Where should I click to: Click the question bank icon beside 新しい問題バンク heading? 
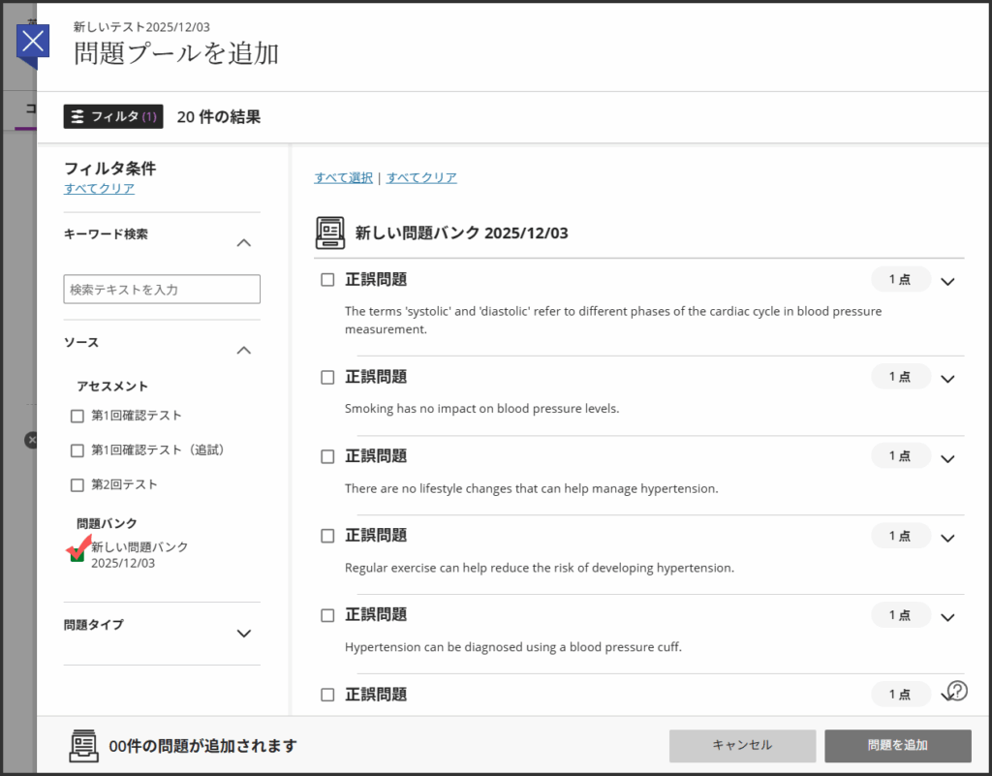pos(330,233)
